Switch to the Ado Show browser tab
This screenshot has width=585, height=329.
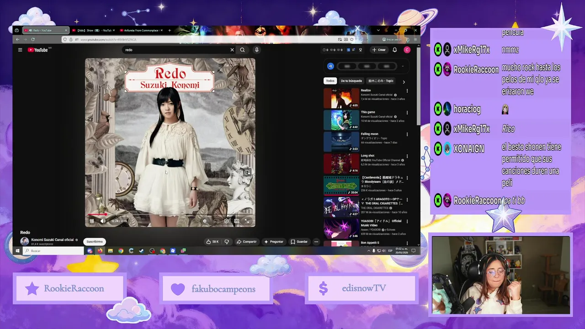coord(93,30)
